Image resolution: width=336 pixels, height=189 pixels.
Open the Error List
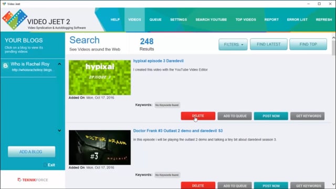point(297,19)
